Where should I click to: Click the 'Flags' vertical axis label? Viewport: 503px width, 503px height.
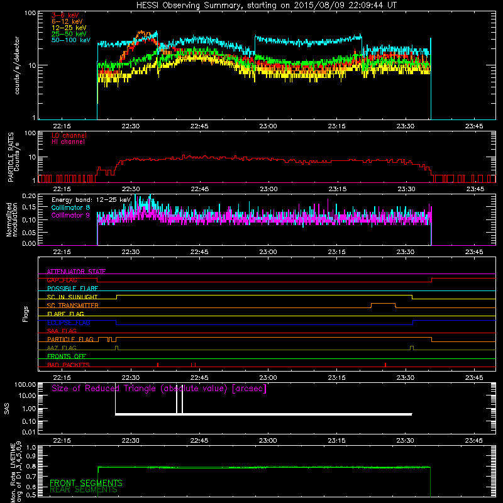click(25, 314)
